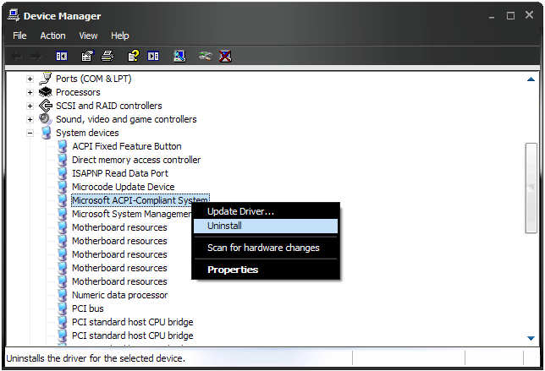Choose Uninstall in the context menu
Image resolution: width=545 pixels, height=371 pixels.
coord(224,226)
